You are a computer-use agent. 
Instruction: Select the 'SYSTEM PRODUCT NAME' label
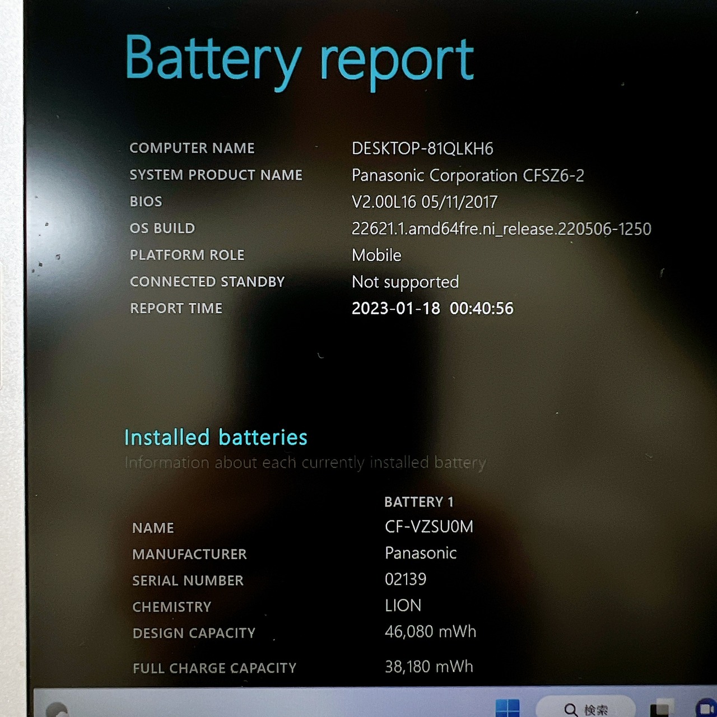(x=216, y=175)
